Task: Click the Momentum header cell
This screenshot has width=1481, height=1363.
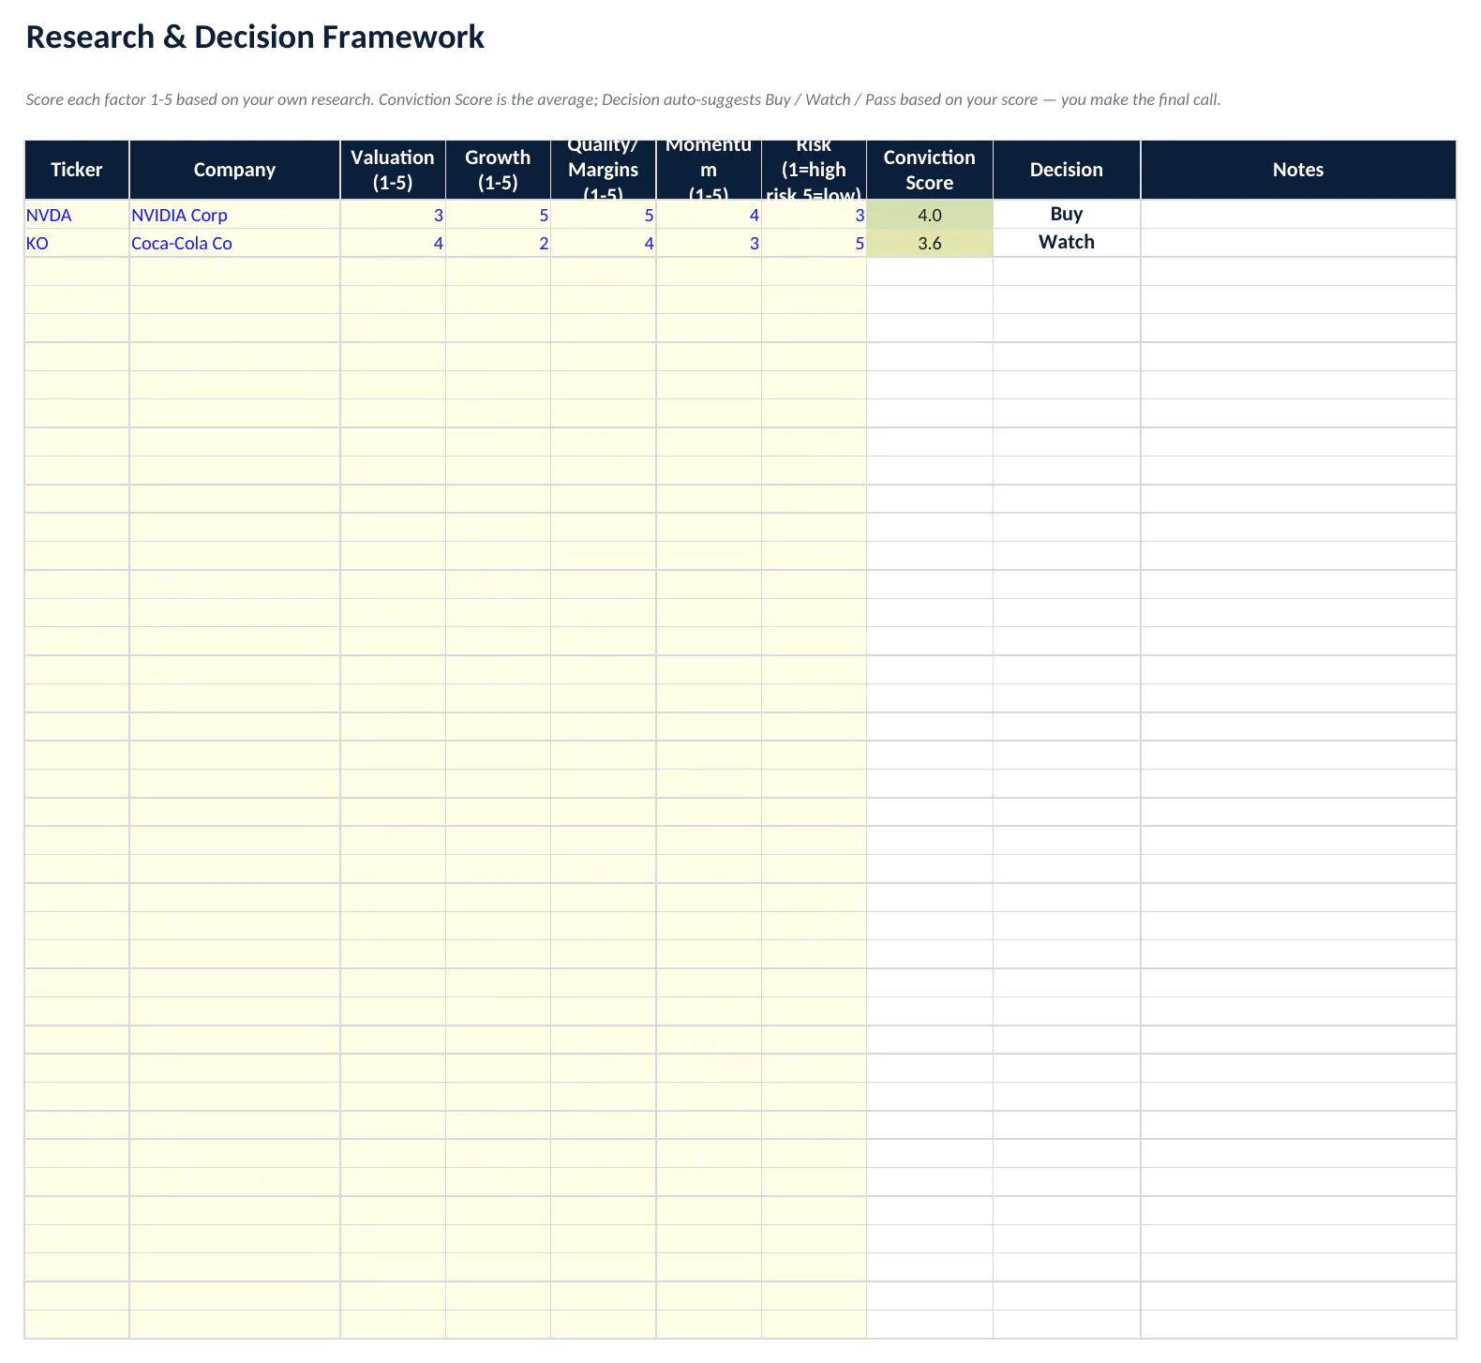Action: 709,170
